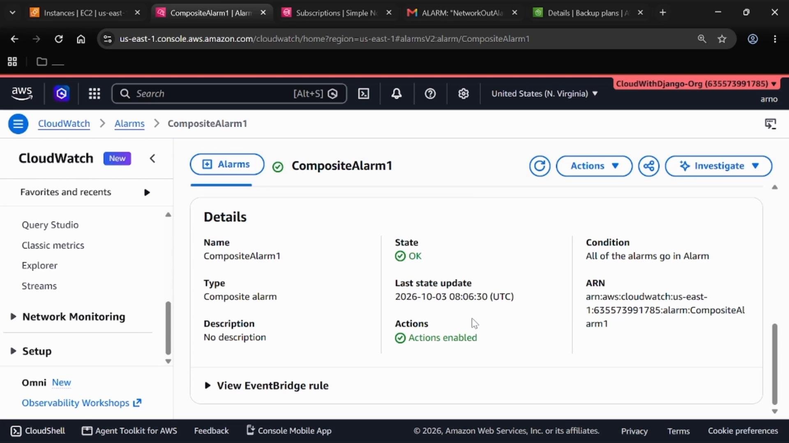789x443 pixels.
Task: Bookmark this page with the star
Action: [x=722, y=39]
